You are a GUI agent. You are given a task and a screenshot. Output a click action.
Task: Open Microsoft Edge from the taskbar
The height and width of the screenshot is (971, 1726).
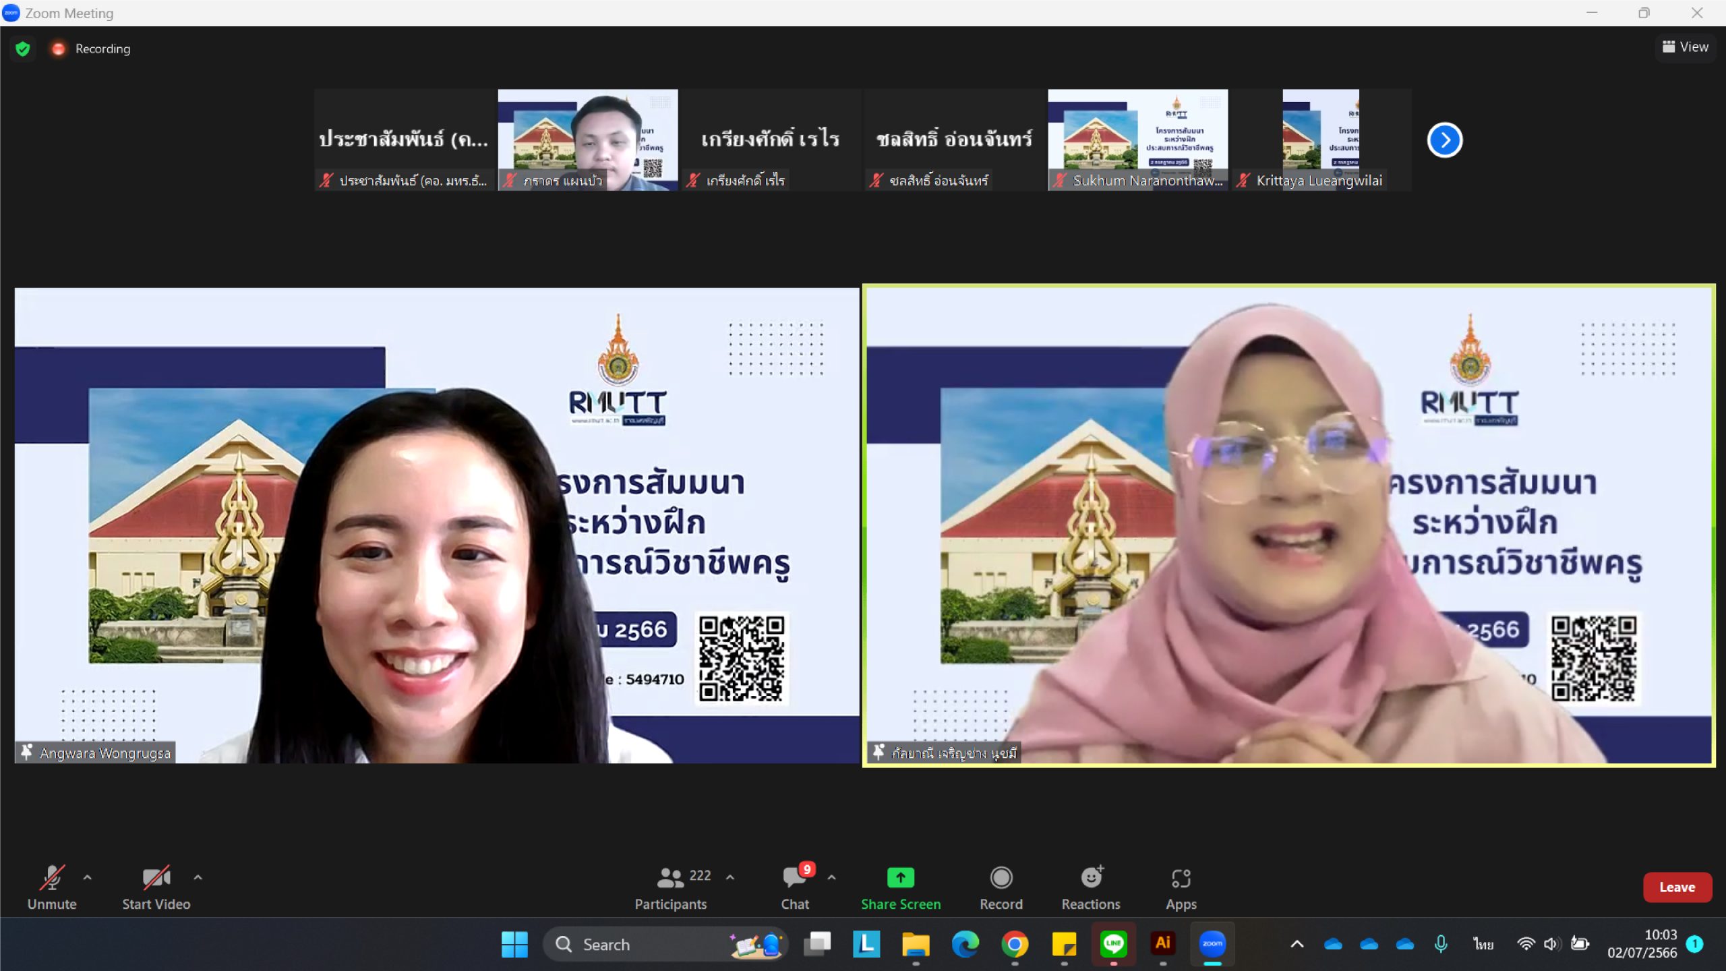[965, 944]
